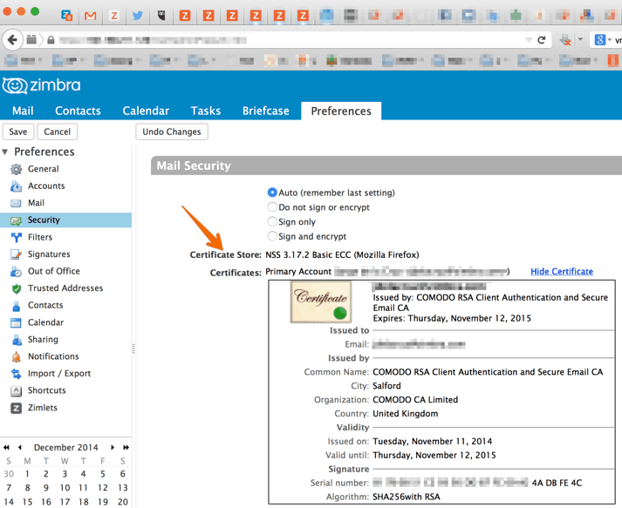Image resolution: width=622 pixels, height=508 pixels.
Task: Open the Gmail pinned tab
Action: tap(91, 16)
